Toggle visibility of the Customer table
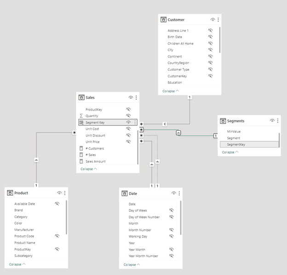287x275 pixels. (212, 20)
